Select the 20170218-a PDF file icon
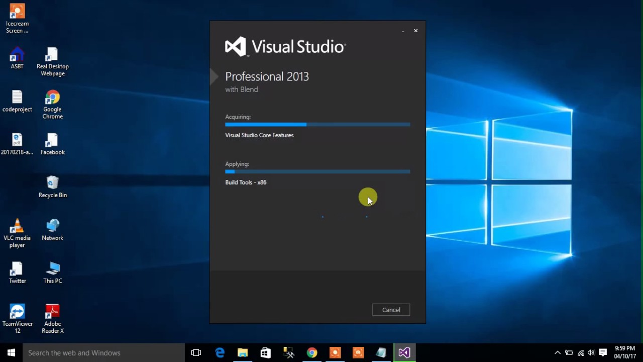643x362 pixels. pyautogui.click(x=17, y=144)
